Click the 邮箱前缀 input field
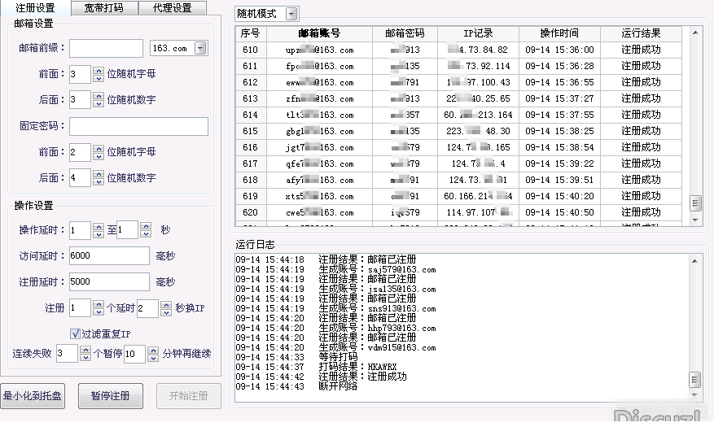The height and width of the screenshot is (440, 714). [106, 48]
